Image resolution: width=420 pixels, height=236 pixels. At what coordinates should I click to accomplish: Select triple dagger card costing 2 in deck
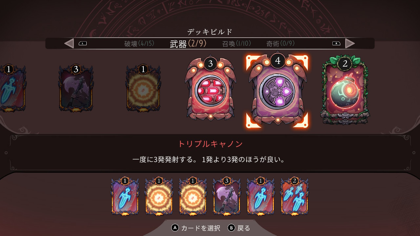[294, 196]
